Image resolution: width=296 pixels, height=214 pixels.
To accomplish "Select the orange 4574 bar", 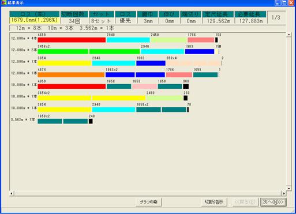I will 71,75.
